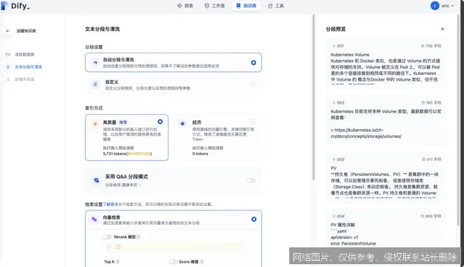Click the 经济 piggy bank icon
Viewport: 464px width, 267px height.
[183, 123]
